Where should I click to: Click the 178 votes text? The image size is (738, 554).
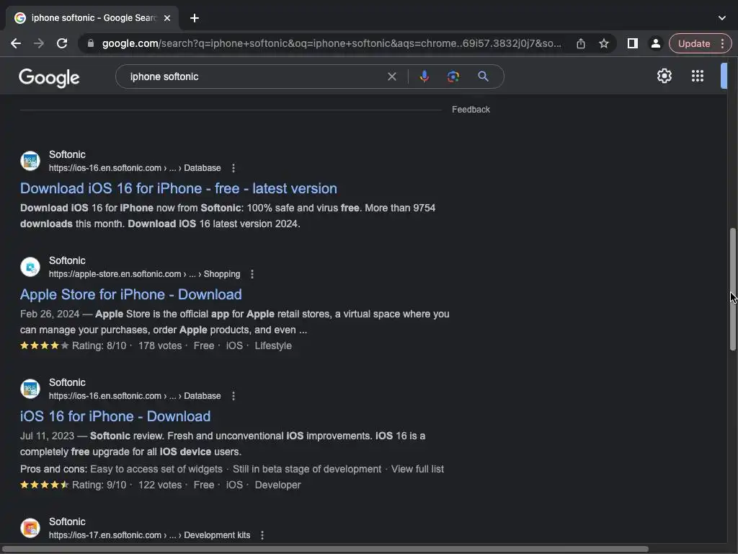(160, 346)
